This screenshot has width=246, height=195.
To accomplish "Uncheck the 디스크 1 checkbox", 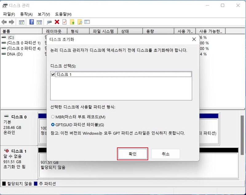I will 52,74.
